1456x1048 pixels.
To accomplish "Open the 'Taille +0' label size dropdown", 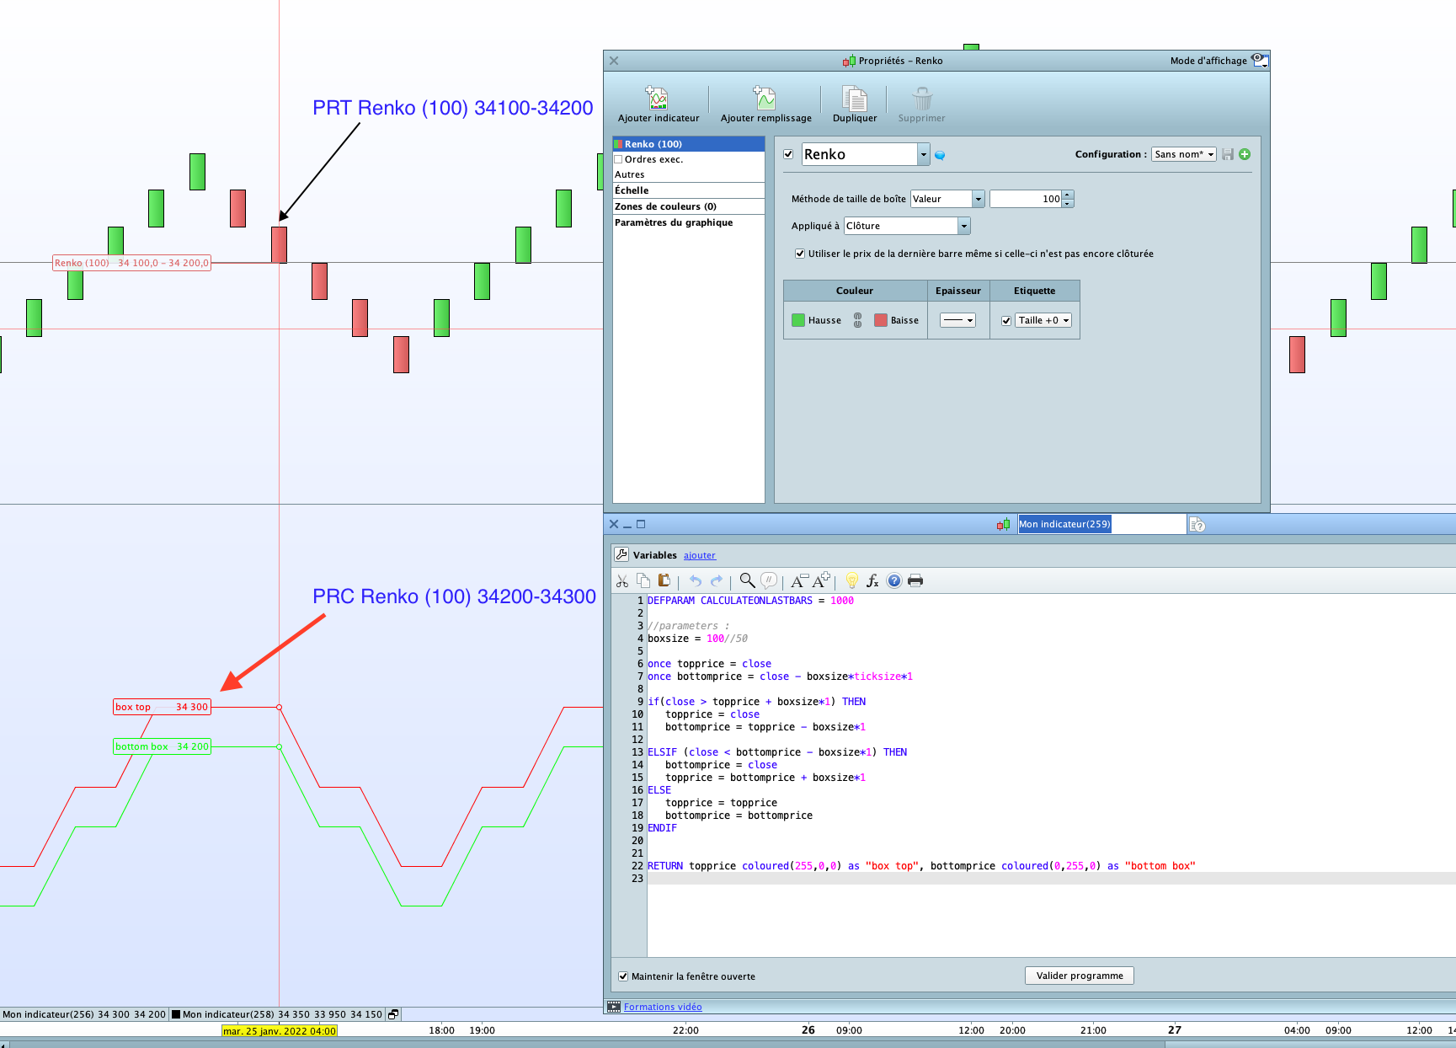I will coord(1043,320).
